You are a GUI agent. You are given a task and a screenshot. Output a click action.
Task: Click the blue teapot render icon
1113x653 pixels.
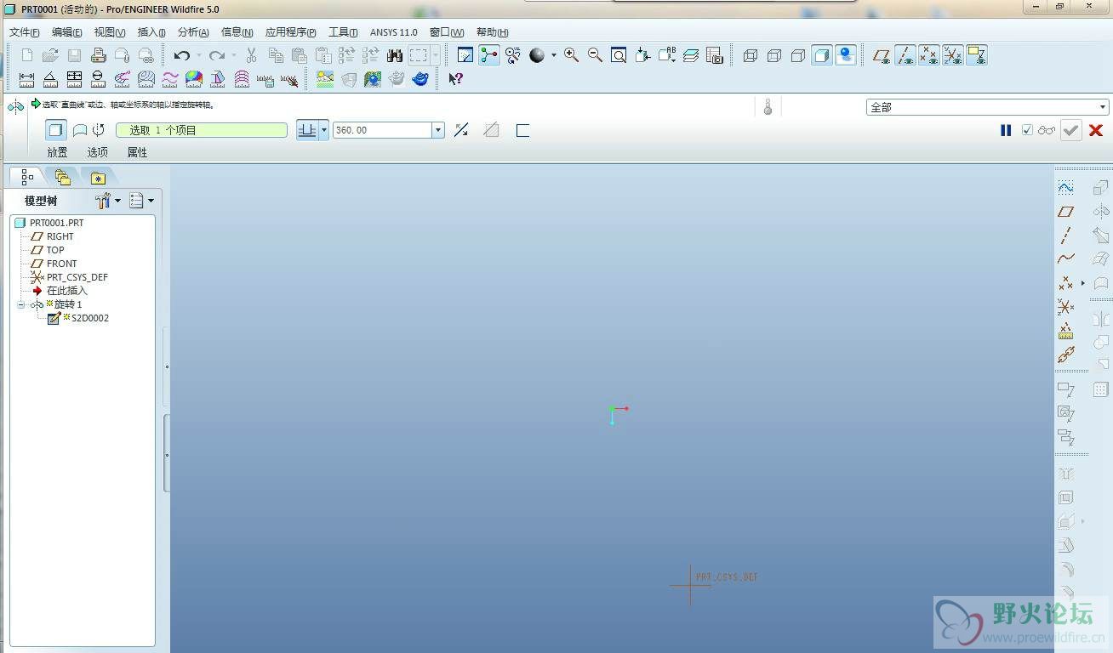click(x=420, y=80)
